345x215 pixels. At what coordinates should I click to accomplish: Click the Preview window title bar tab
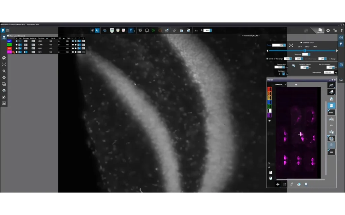[x=270, y=80]
